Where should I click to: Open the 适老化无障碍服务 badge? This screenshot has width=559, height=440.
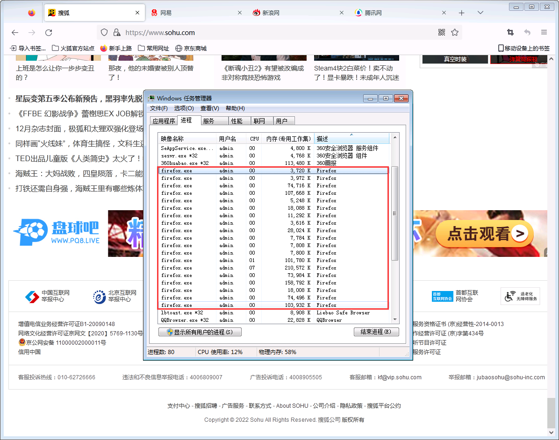click(521, 296)
